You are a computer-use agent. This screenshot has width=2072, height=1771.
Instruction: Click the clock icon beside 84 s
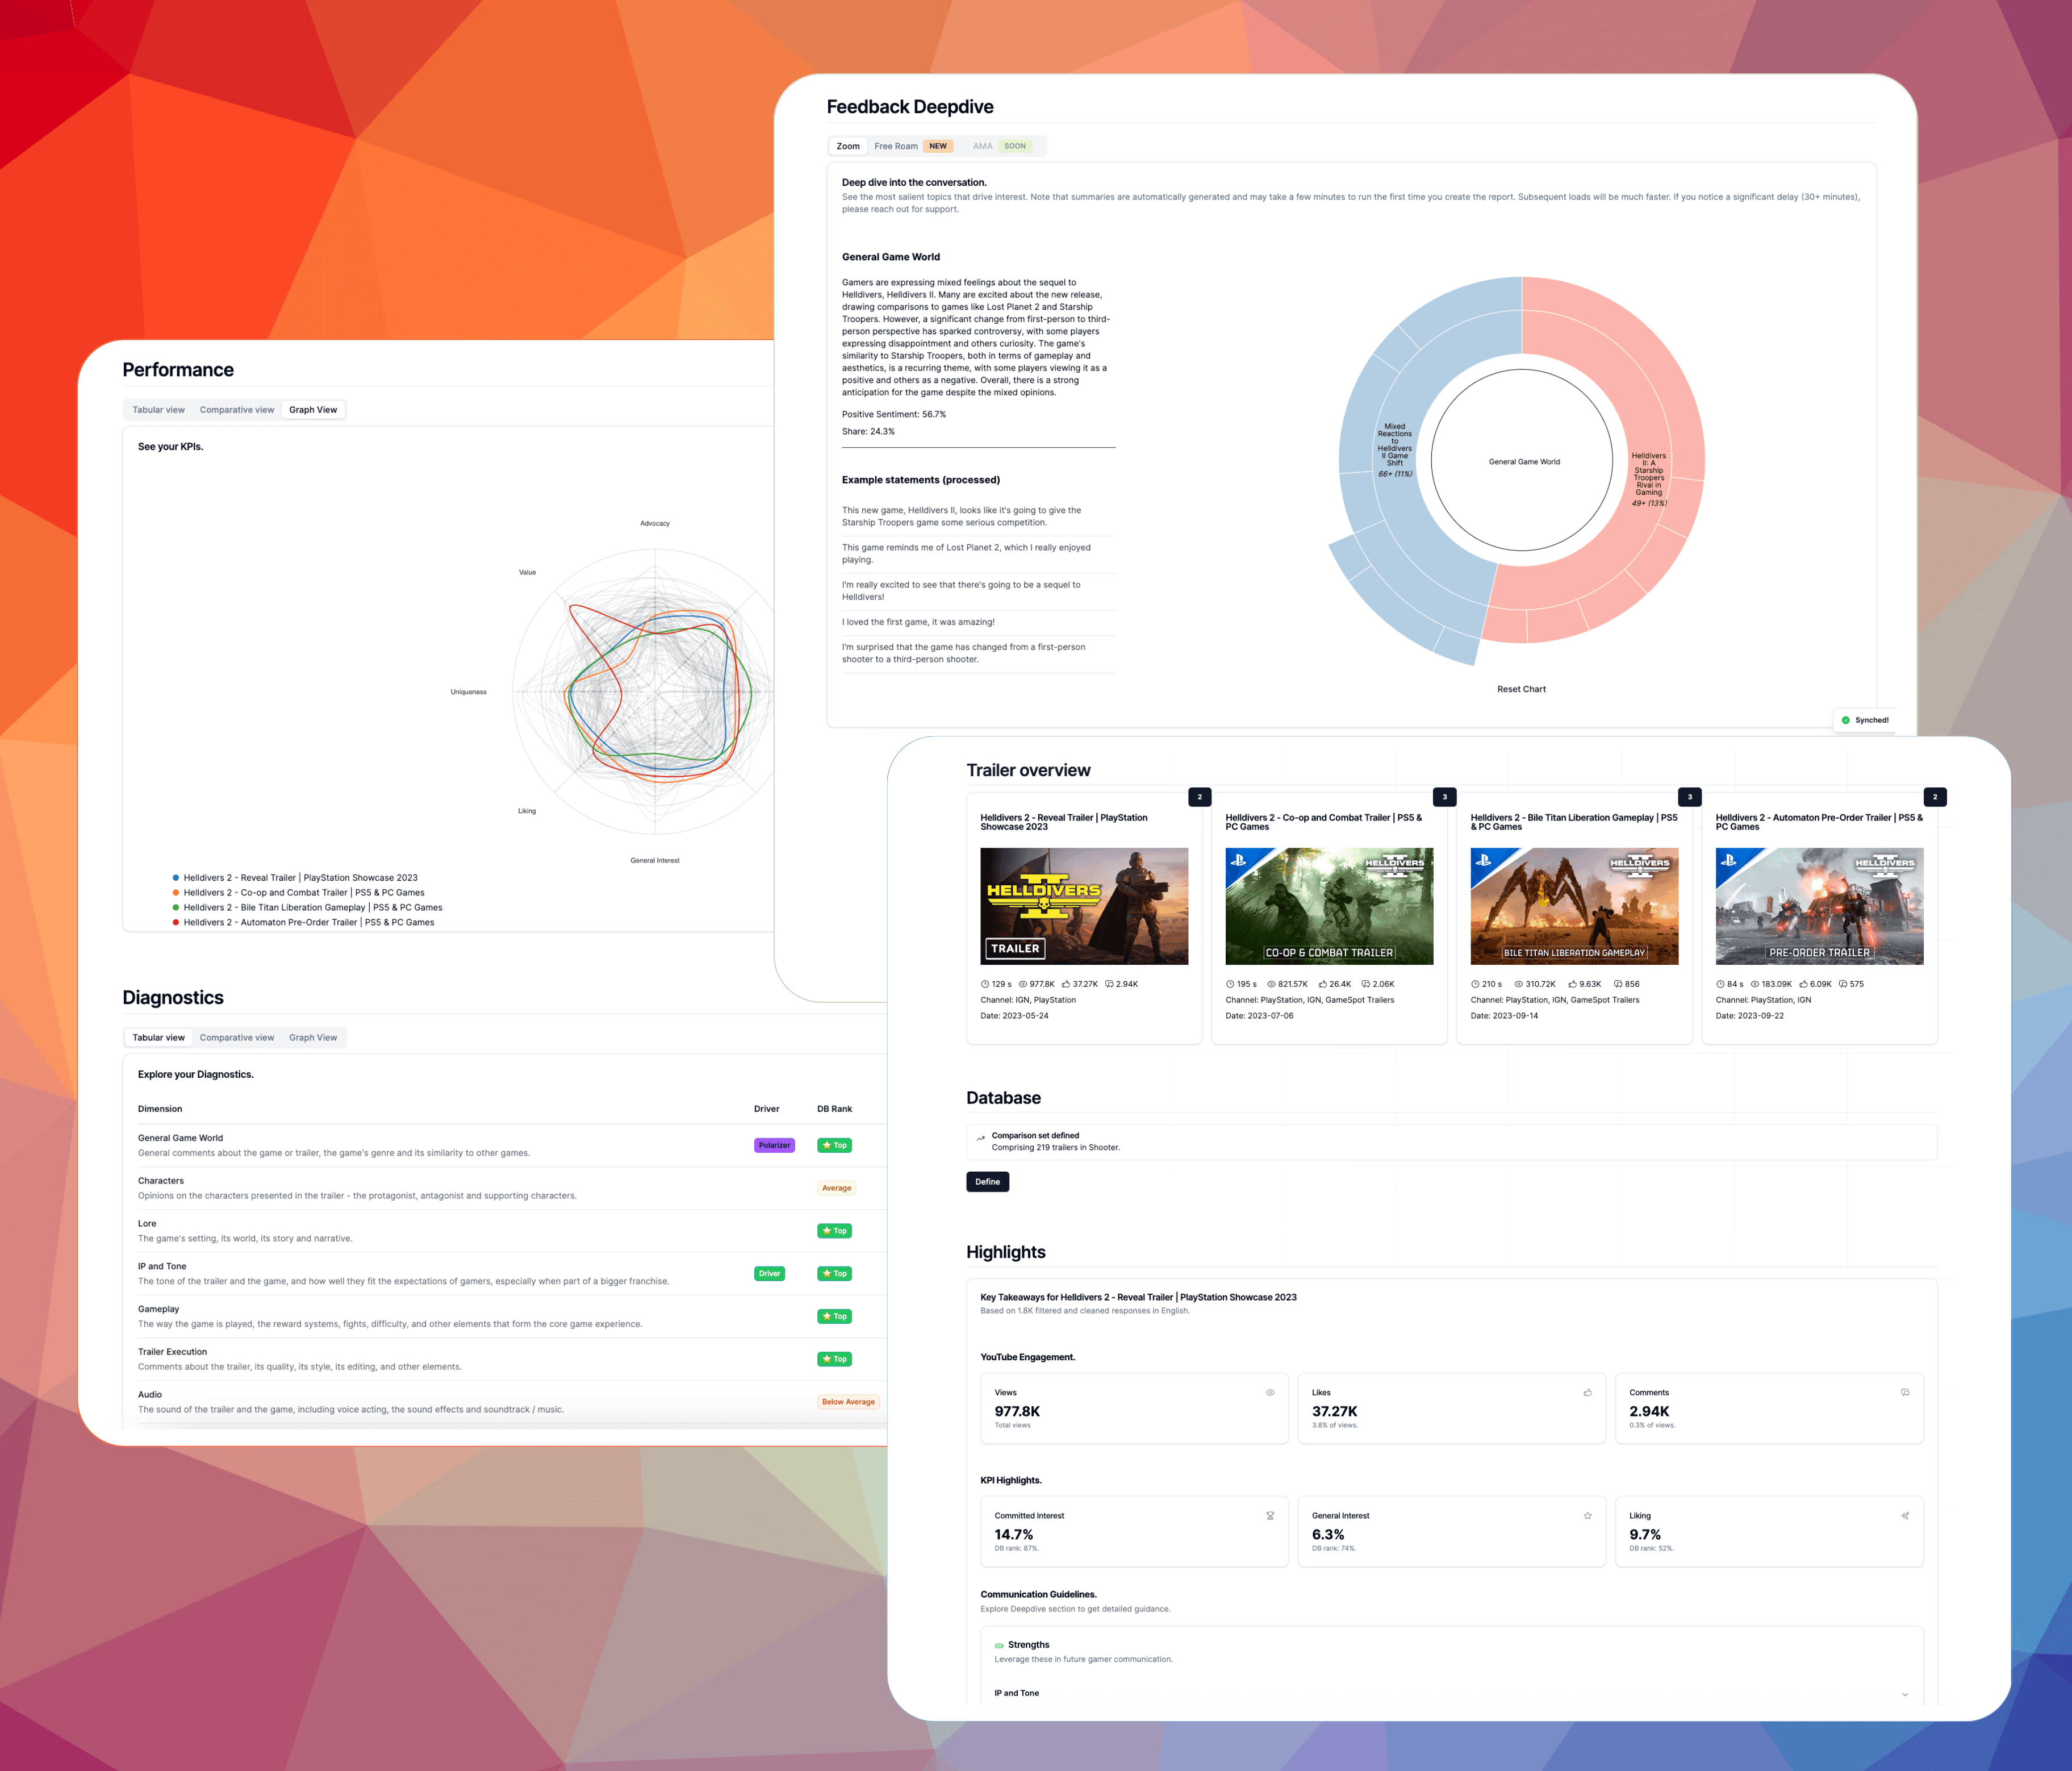tap(1720, 985)
